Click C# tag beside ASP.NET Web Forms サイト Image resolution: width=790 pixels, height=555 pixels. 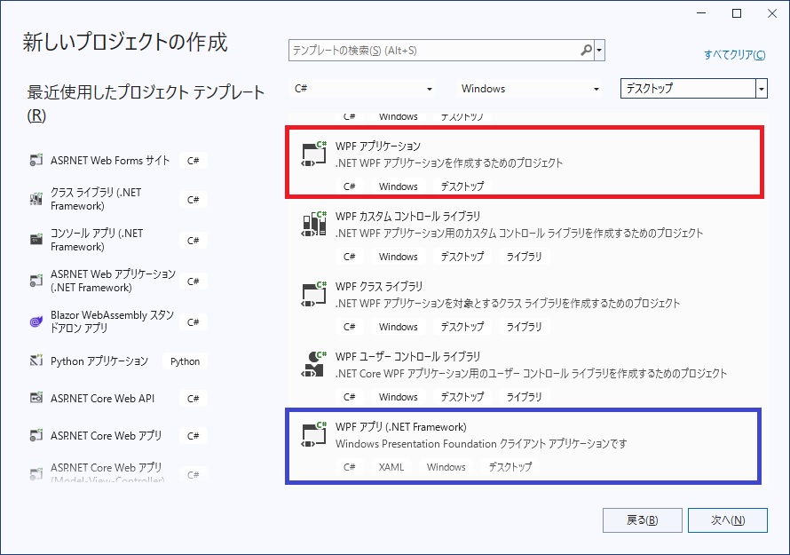point(193,161)
